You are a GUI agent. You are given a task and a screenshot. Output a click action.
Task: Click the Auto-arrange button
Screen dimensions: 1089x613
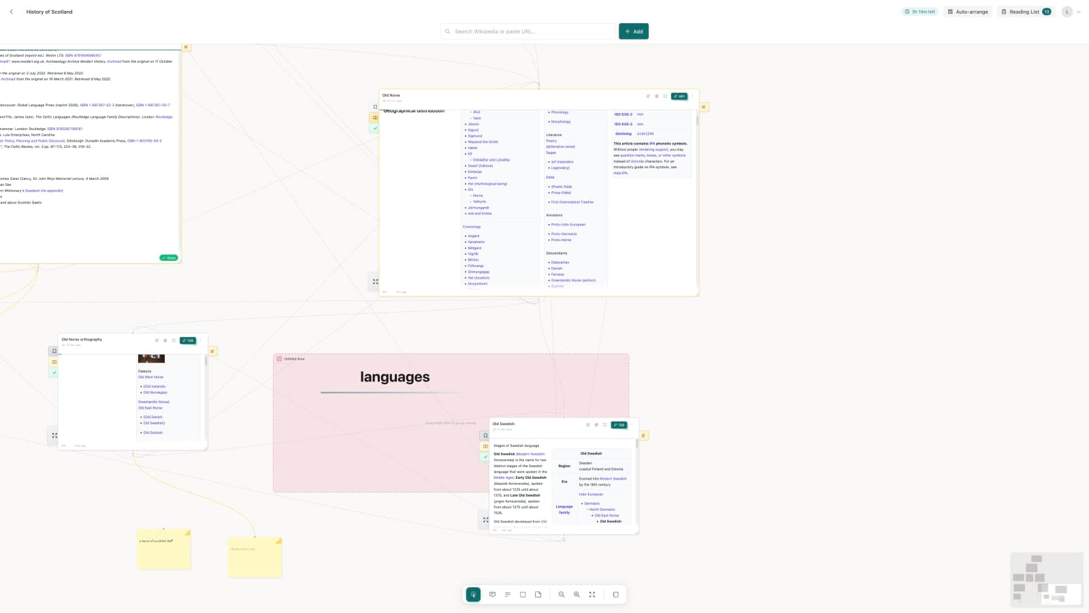coord(968,12)
